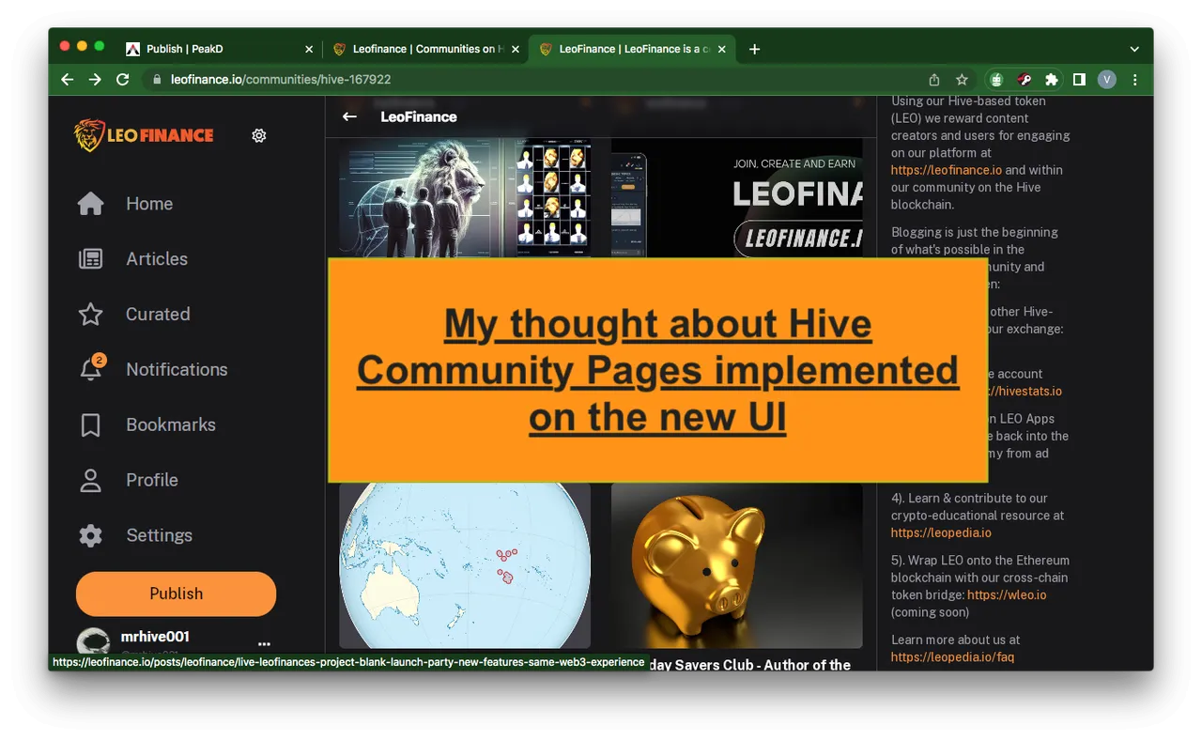Open Settings in the sidebar
Viewport: 1202px width, 740px height.
coord(135,535)
